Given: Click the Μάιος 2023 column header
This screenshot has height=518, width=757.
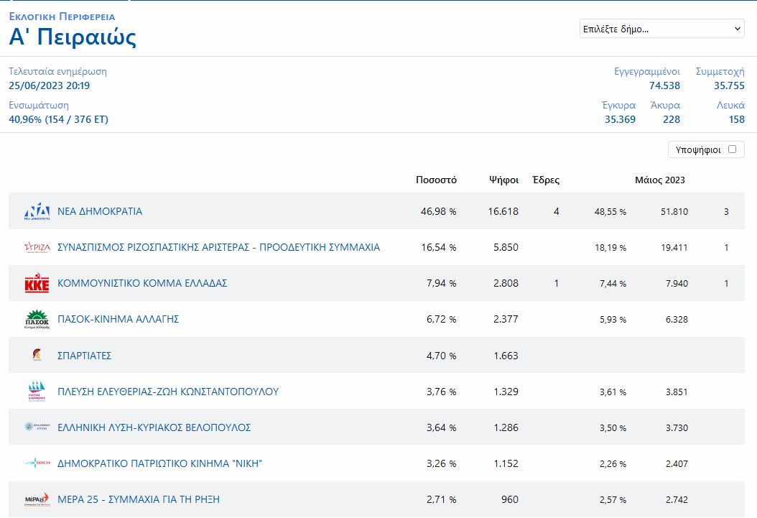Looking at the screenshot, I should [x=659, y=180].
